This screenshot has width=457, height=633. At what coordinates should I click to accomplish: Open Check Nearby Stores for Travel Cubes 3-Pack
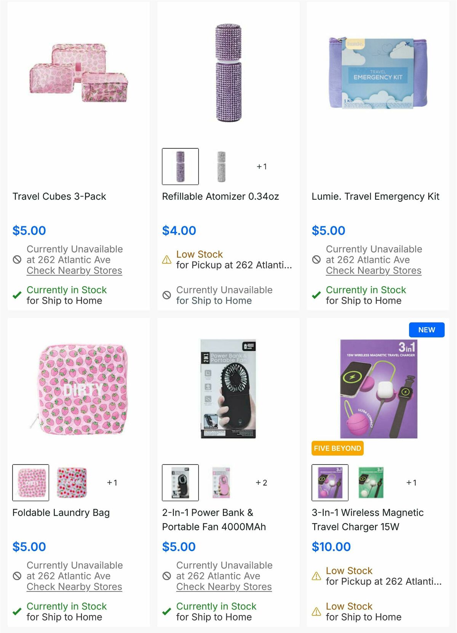coord(74,270)
